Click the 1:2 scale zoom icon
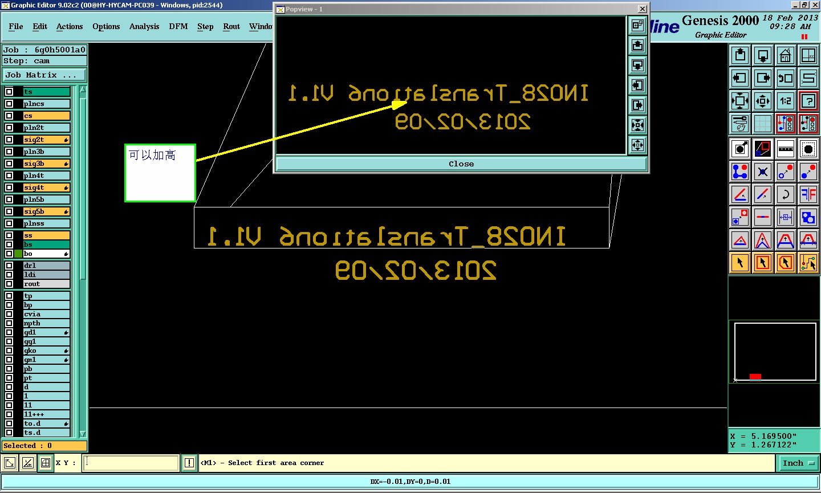Viewport: 821px width, 493px height. point(786,101)
